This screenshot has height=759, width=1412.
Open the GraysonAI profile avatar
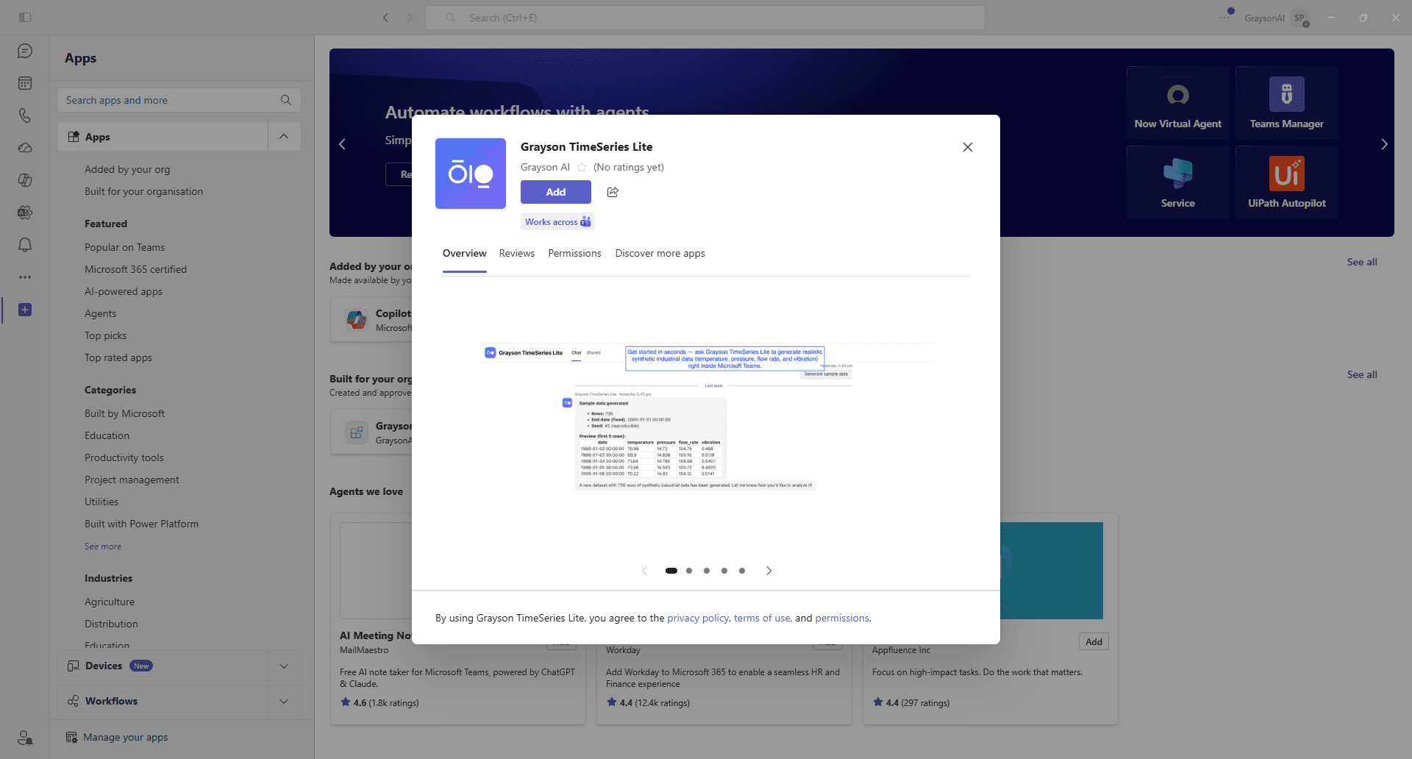point(1300,18)
